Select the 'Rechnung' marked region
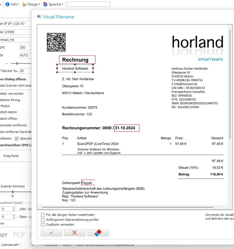Image resolution: width=234 pixels, height=249 pixels. pos(77,60)
